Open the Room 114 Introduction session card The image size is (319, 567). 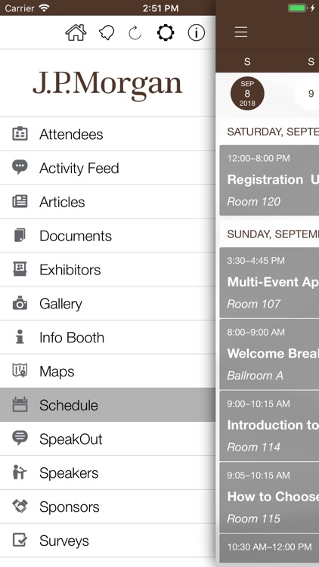click(x=269, y=426)
